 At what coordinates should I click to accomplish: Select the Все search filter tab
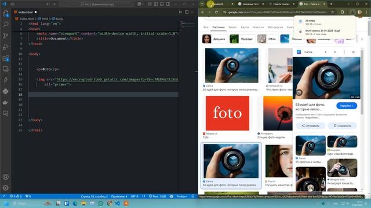point(206,27)
